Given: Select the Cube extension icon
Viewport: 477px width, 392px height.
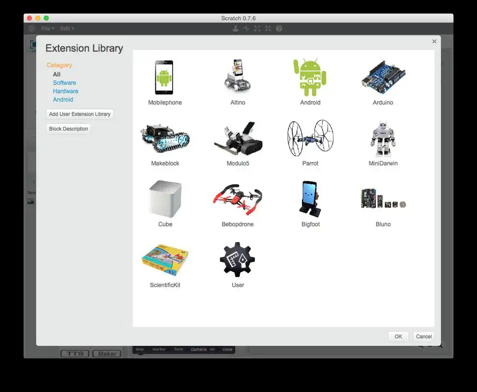Looking at the screenshot, I should (165, 199).
